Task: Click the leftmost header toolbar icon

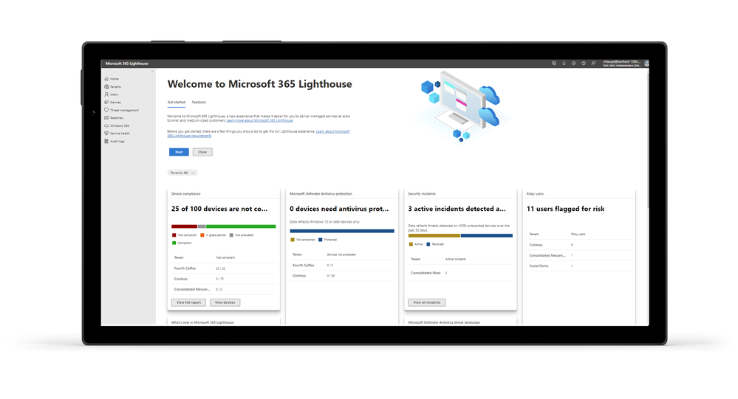Action: [x=554, y=63]
